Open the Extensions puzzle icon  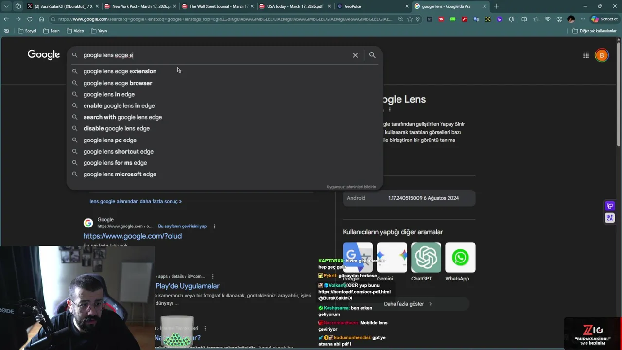click(511, 19)
